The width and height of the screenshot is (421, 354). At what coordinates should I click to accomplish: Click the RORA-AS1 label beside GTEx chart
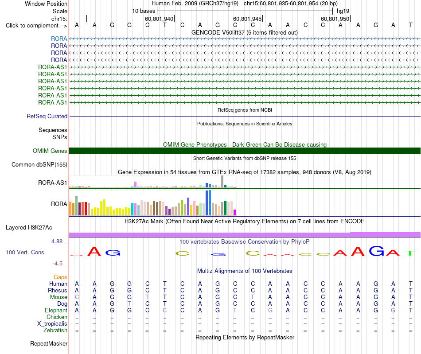(52, 183)
